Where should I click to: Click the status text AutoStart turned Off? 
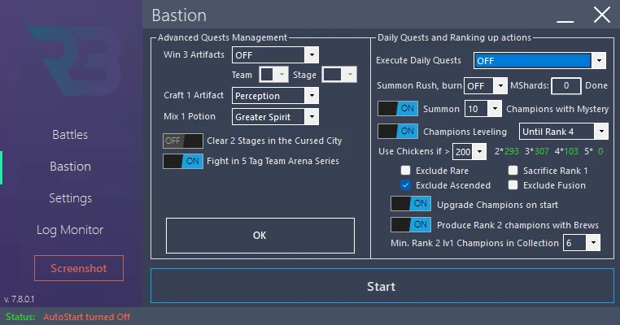point(86,317)
